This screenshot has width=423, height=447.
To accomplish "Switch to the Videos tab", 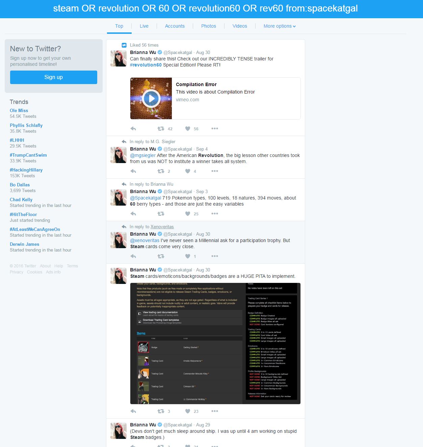I will (240, 26).
